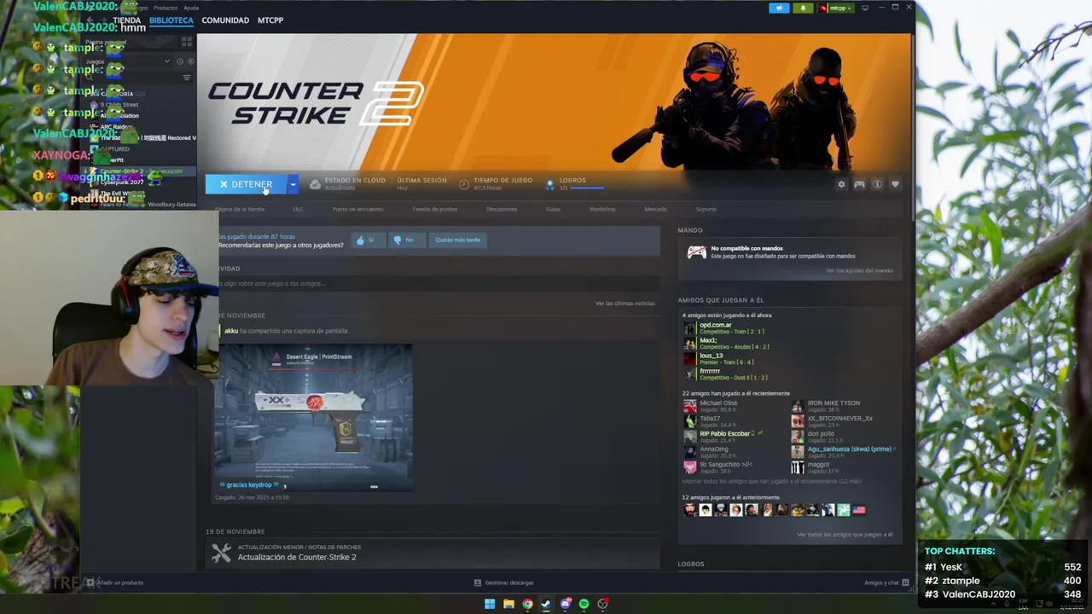
Task: Open Agu_sanhueza (skwa) friend entry
Action: (x=843, y=453)
